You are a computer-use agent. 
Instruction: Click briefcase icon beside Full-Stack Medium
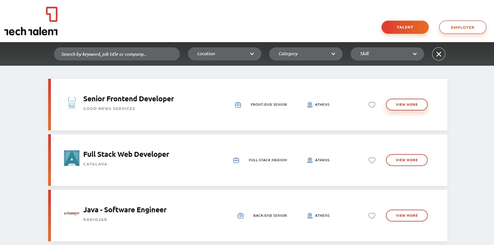pyautogui.click(x=236, y=160)
